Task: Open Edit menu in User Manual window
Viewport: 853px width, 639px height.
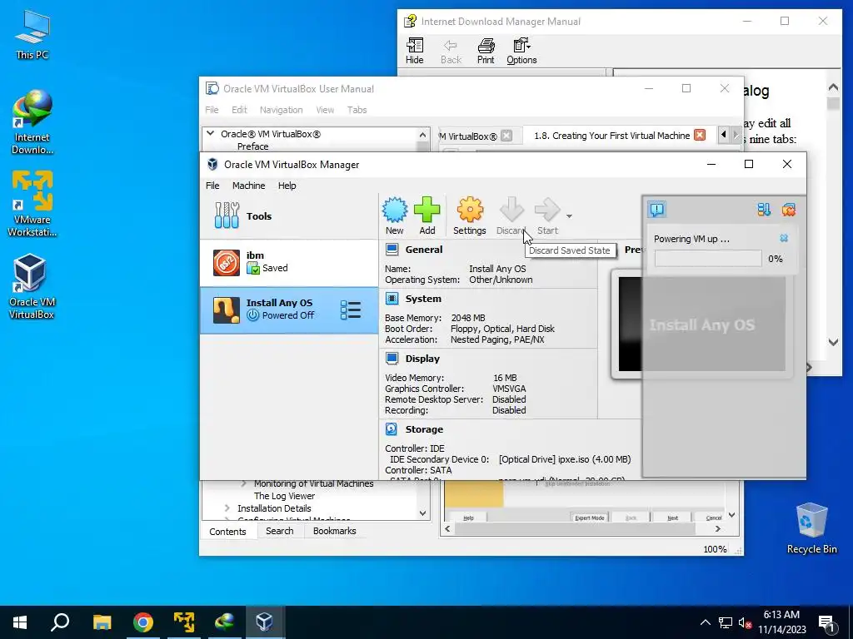Action: click(x=239, y=110)
